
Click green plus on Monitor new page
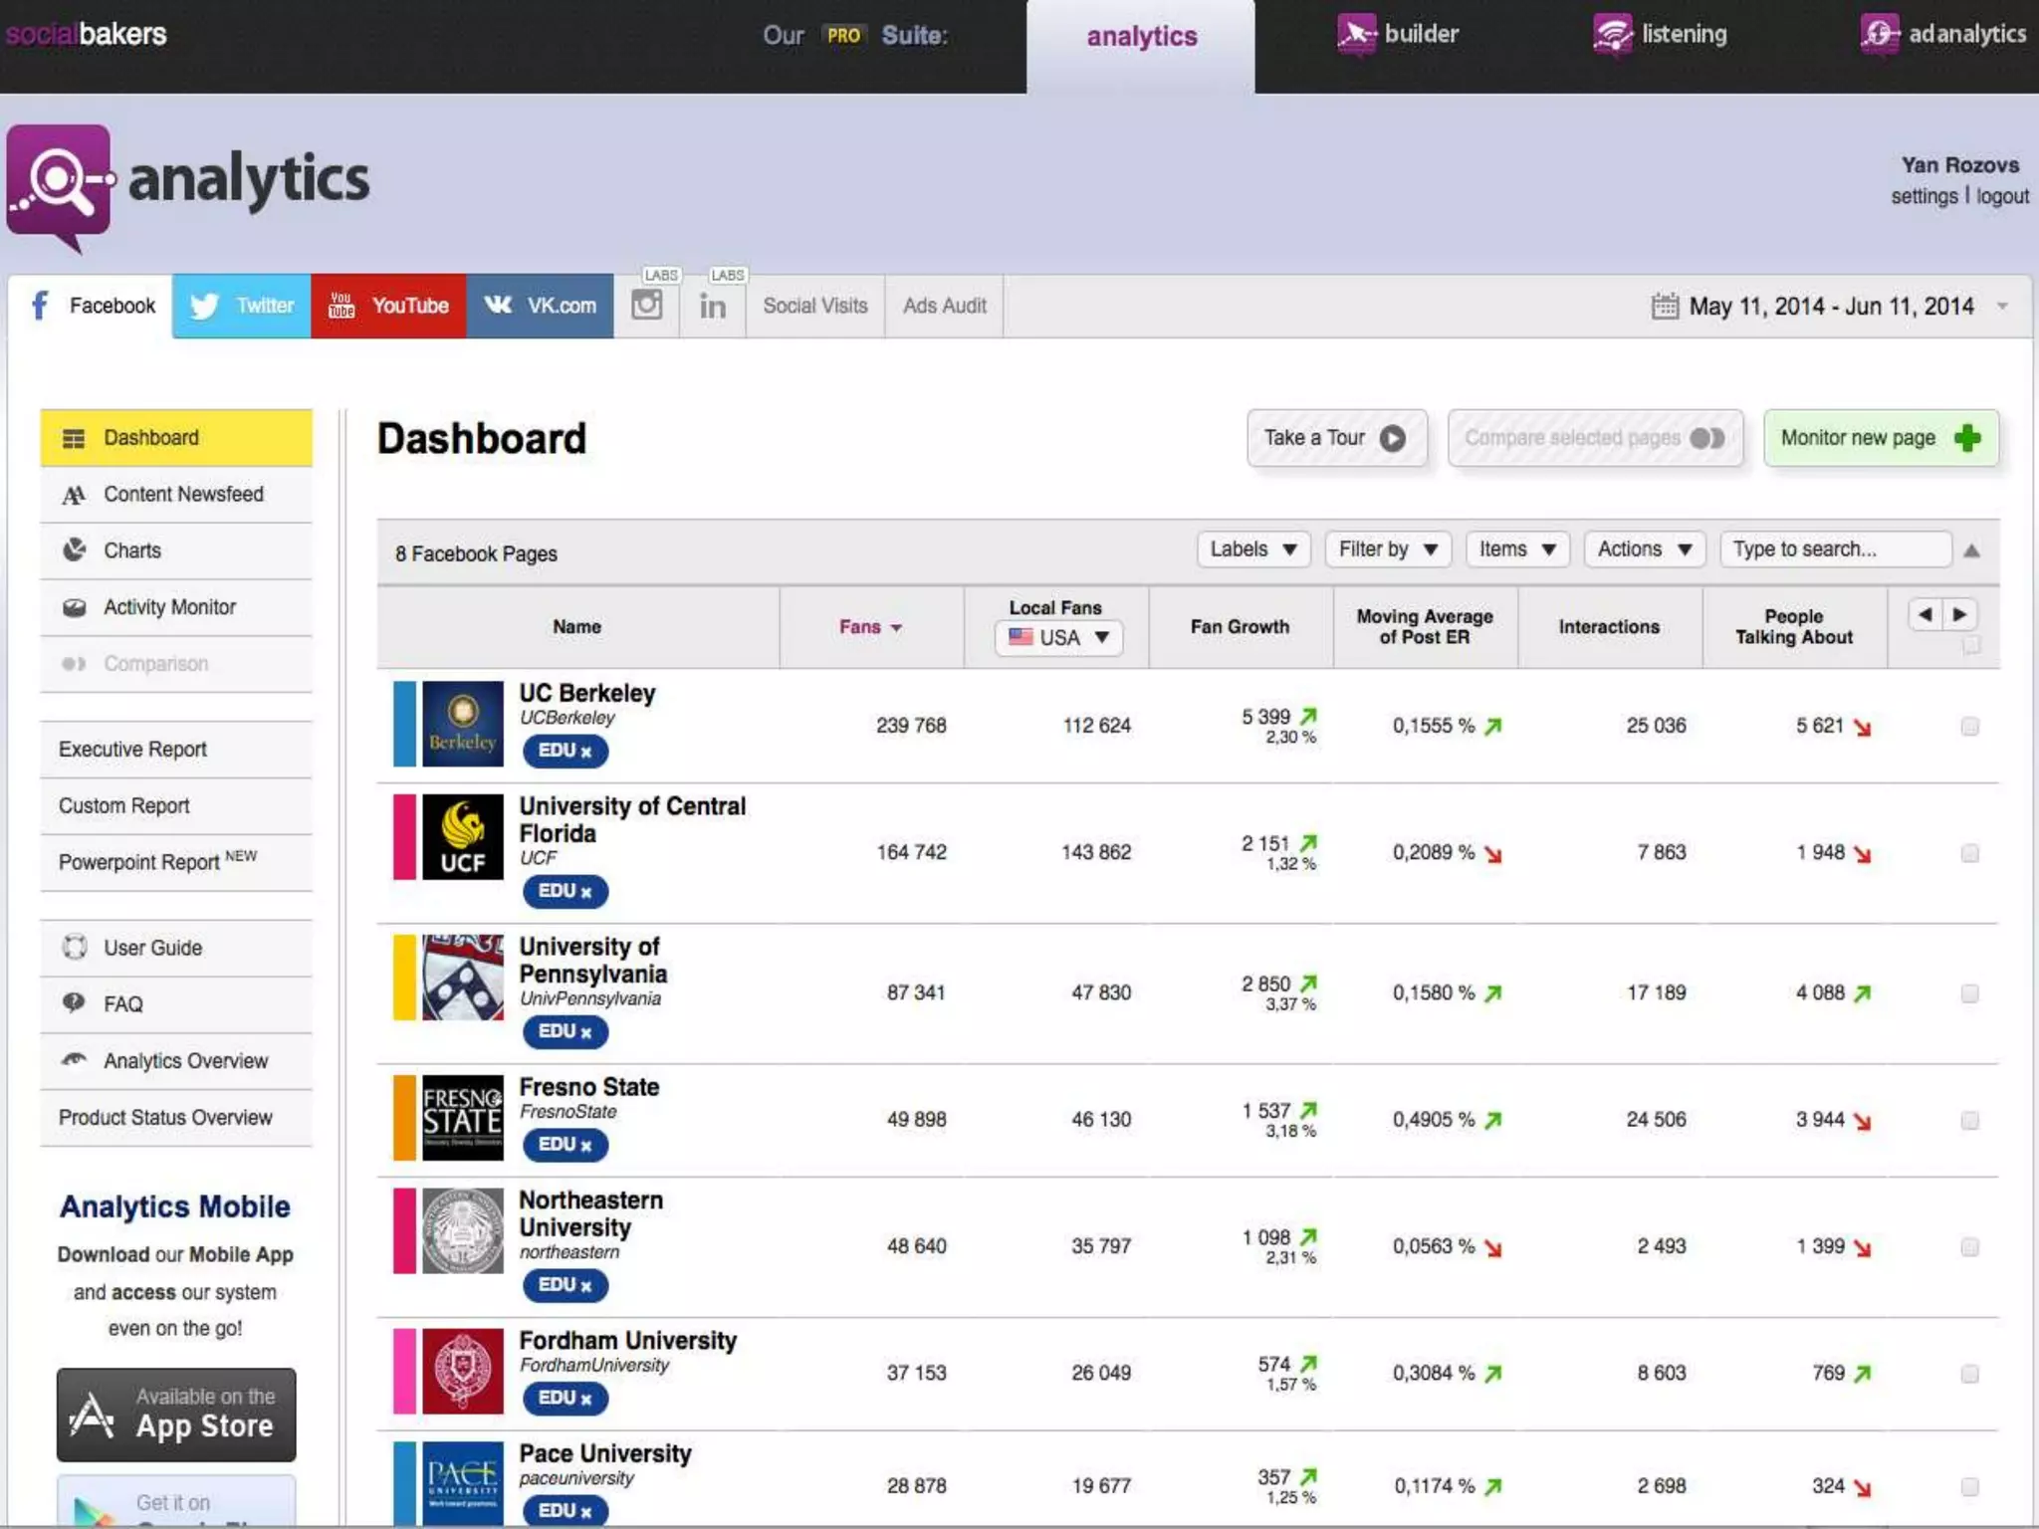pos(1966,438)
